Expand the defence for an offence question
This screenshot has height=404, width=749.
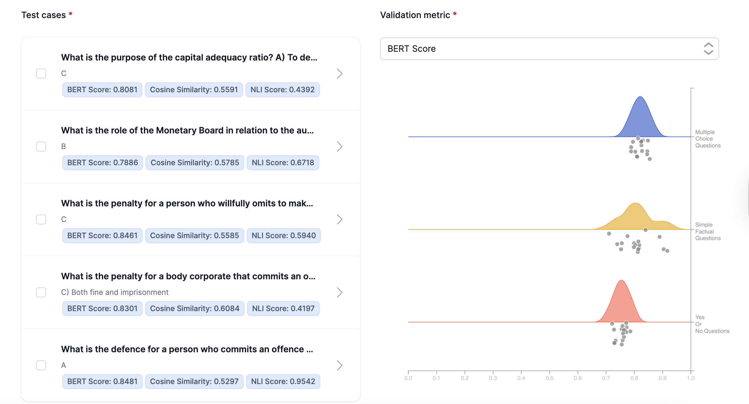pos(340,365)
